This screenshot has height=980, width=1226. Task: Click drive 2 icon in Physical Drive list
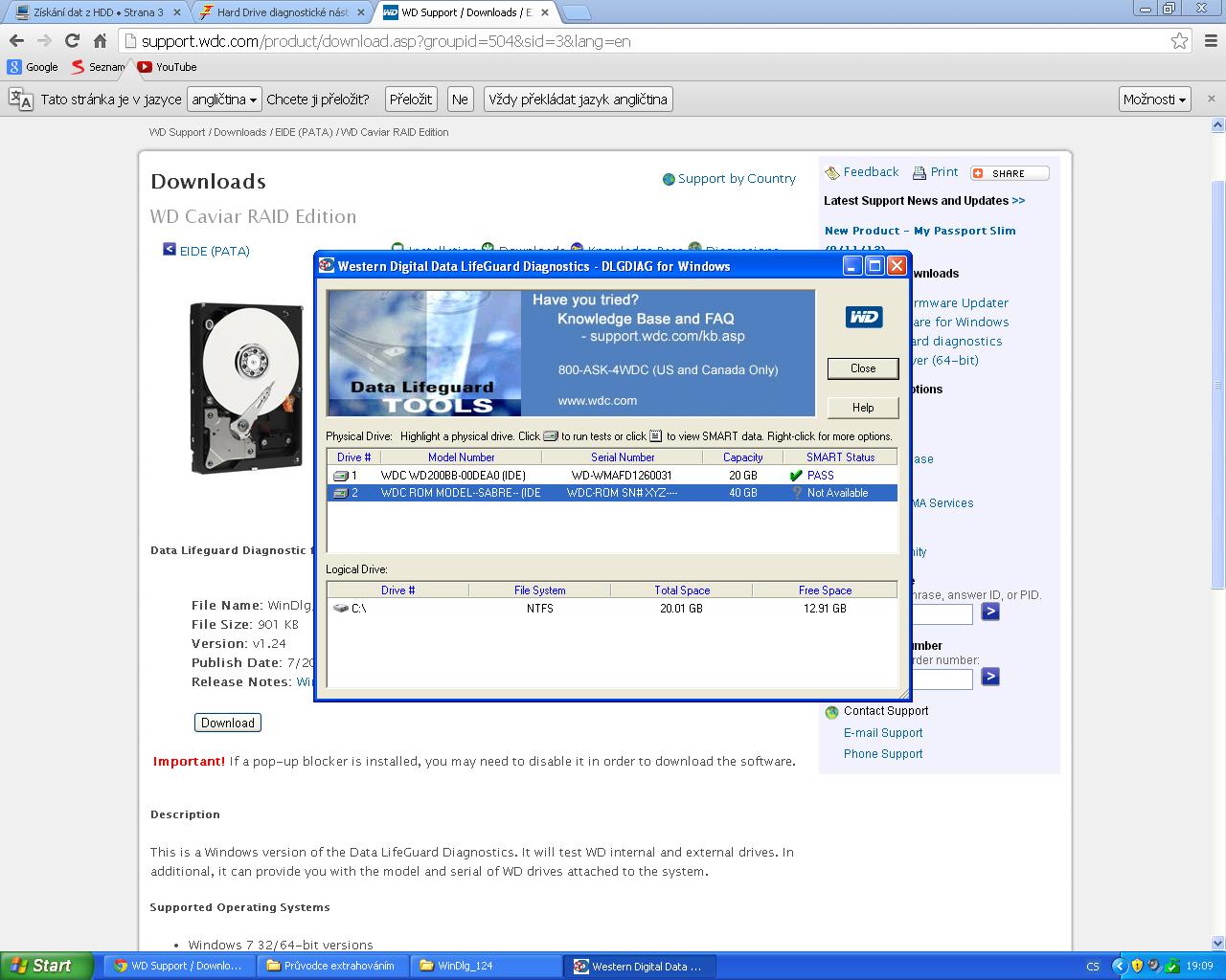(x=340, y=493)
